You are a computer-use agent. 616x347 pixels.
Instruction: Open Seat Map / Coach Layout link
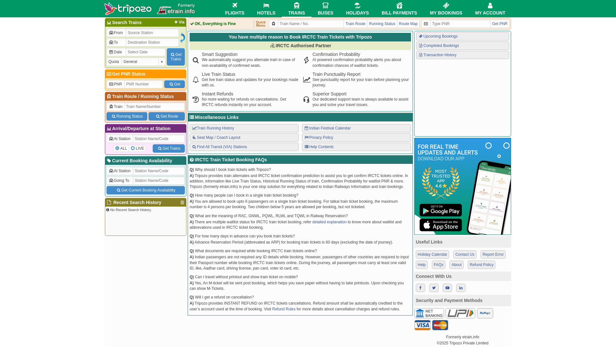(x=244, y=138)
